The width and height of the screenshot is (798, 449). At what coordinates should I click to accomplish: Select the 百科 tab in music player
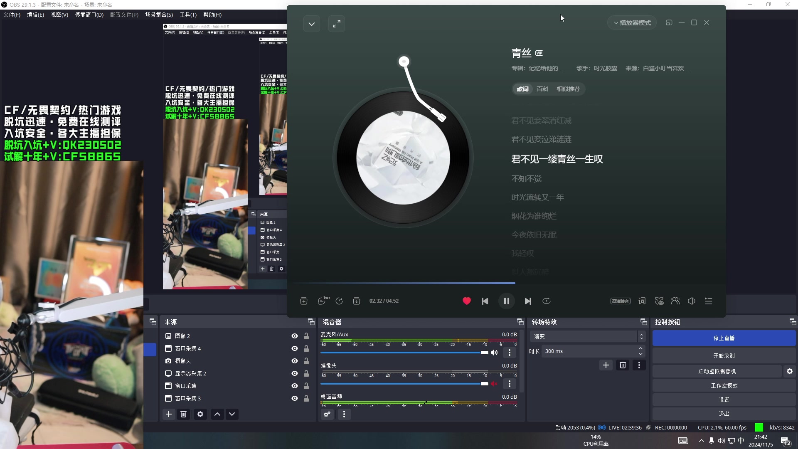point(542,89)
